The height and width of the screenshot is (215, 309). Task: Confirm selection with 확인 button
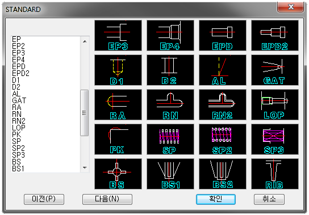[216, 199]
